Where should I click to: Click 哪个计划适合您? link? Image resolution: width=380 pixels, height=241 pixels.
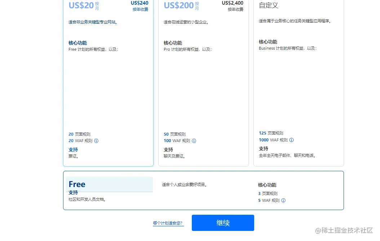[x=168, y=223]
